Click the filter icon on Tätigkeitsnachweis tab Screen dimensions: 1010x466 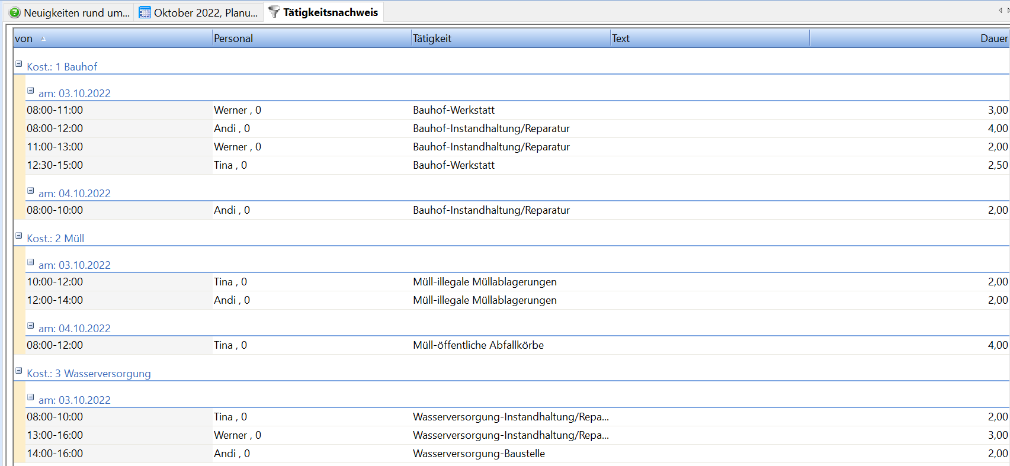pyautogui.click(x=274, y=12)
